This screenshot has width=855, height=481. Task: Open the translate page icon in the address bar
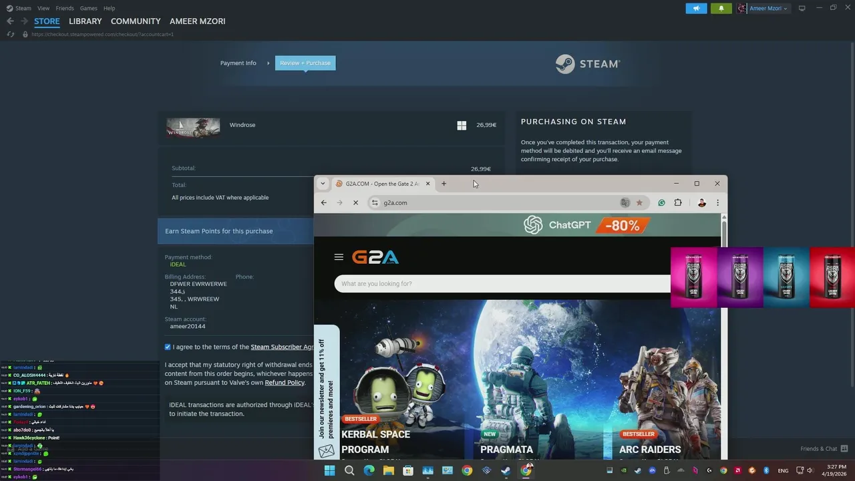pos(625,202)
